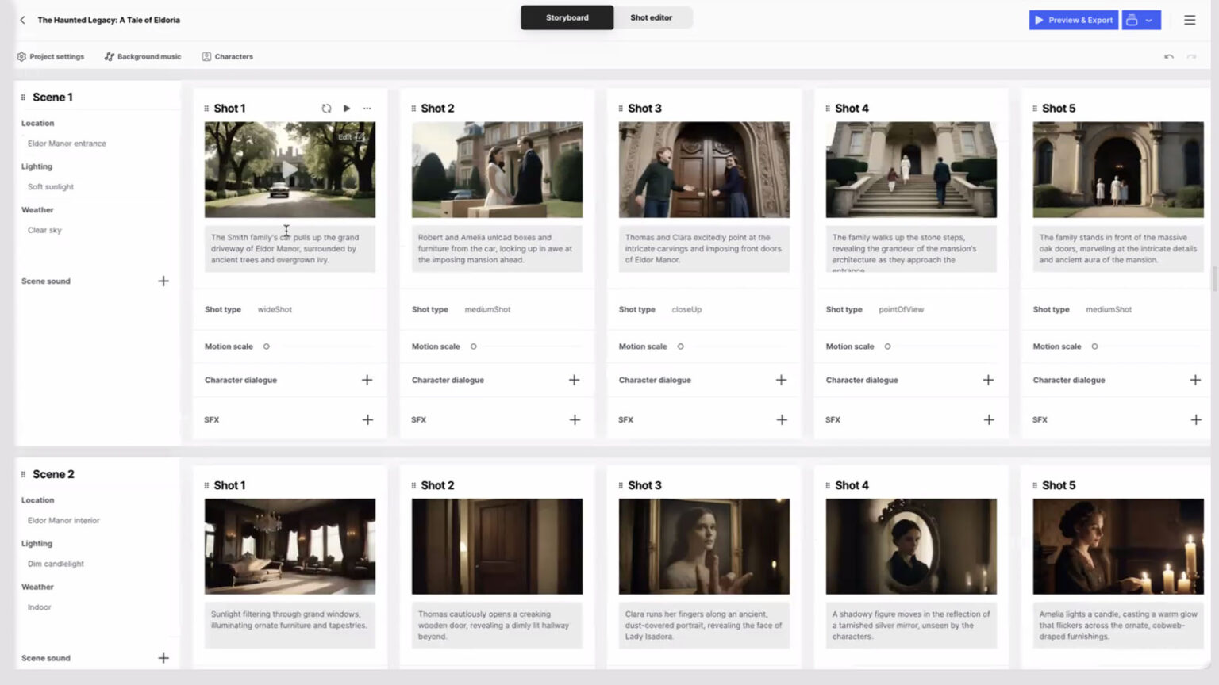Switch to the Shot editor tab
This screenshot has height=685, width=1219.
coord(651,17)
